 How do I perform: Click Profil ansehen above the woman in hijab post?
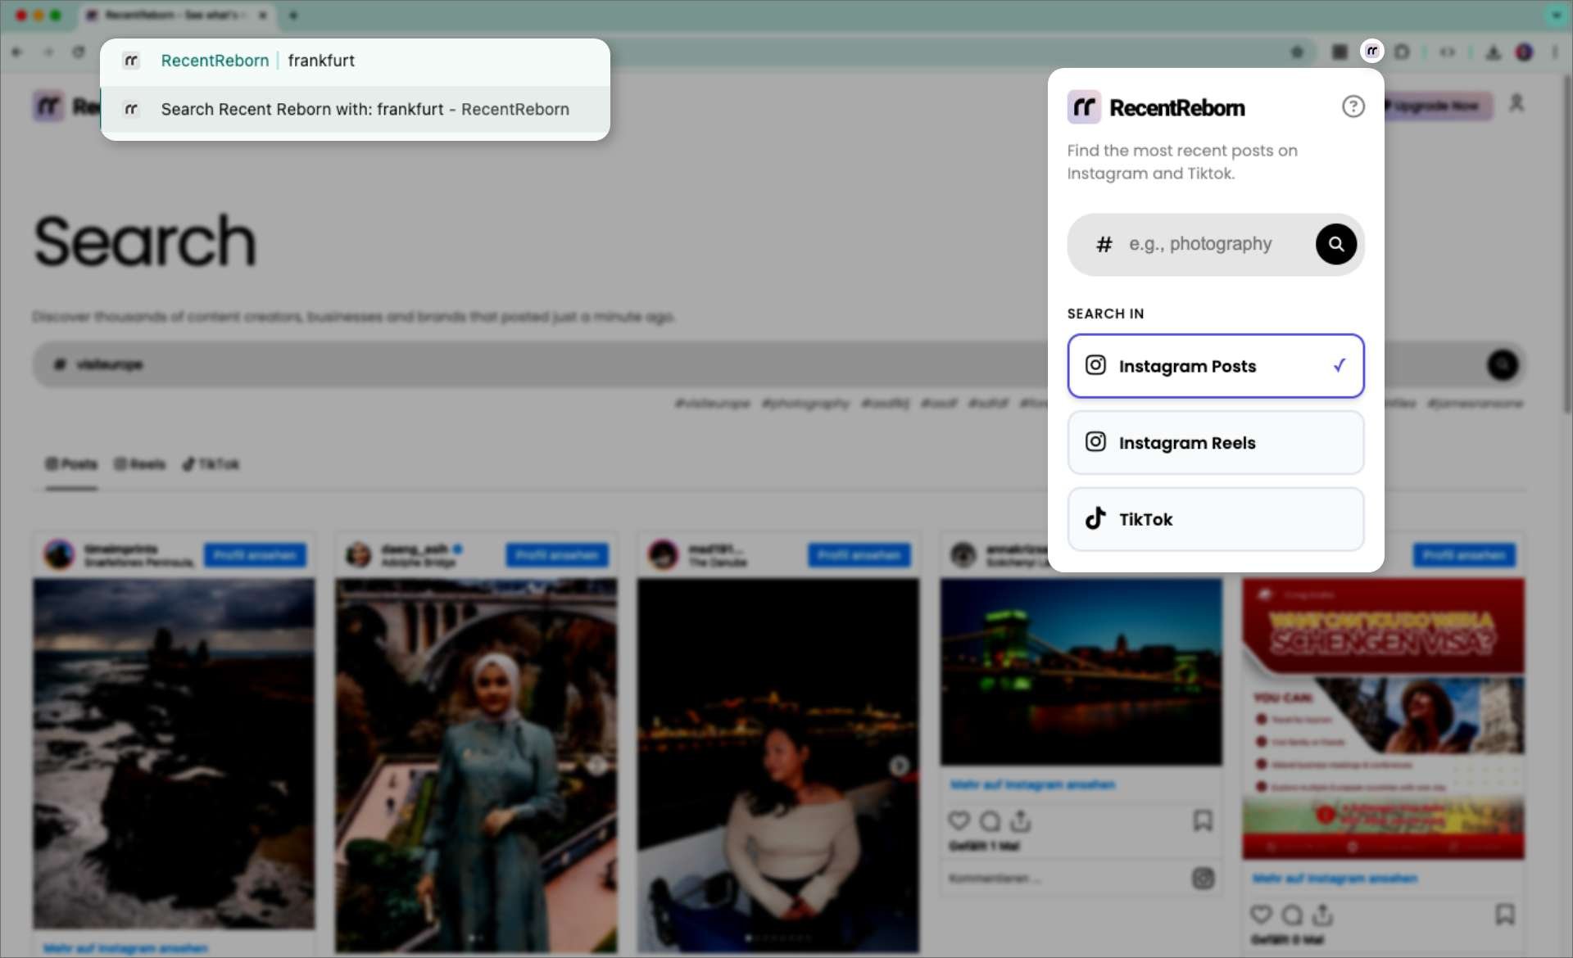[557, 555]
